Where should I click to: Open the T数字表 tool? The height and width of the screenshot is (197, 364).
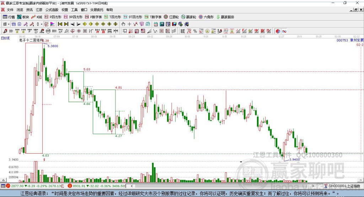(x=153, y=17)
